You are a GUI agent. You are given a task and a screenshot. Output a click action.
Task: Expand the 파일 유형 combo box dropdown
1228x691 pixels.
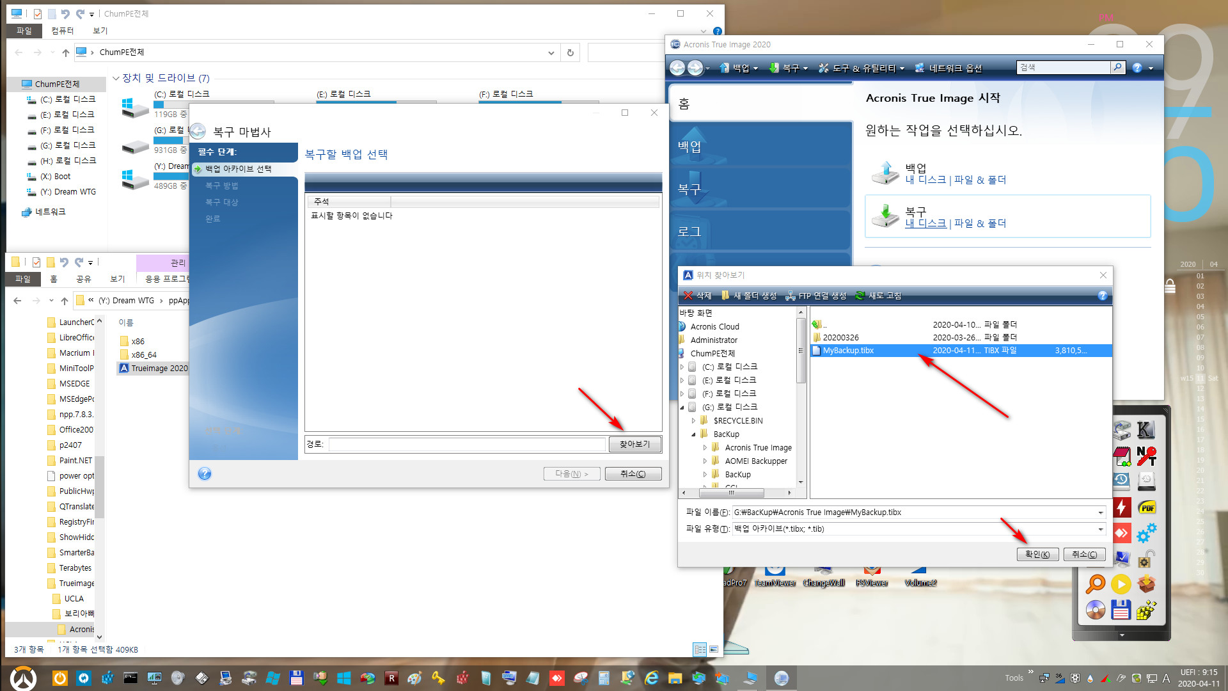[1101, 529]
